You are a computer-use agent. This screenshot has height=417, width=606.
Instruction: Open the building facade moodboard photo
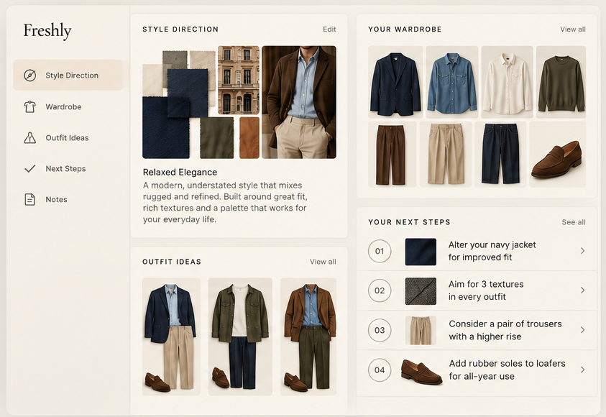239,80
